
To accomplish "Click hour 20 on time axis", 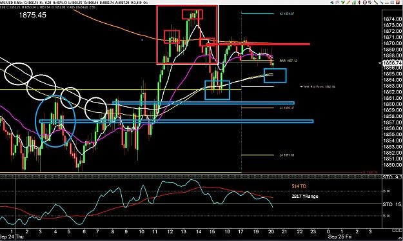I will (271, 231).
